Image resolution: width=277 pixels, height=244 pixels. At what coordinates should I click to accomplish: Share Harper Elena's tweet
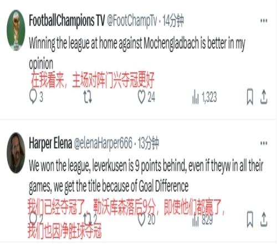point(264,219)
